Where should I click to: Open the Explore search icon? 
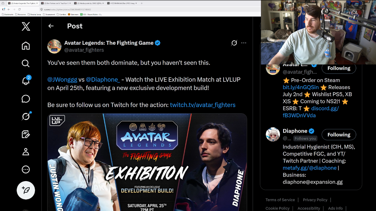(x=26, y=63)
